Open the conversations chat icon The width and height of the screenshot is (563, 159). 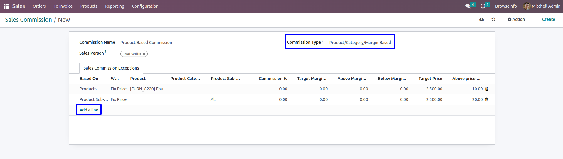point(468,6)
